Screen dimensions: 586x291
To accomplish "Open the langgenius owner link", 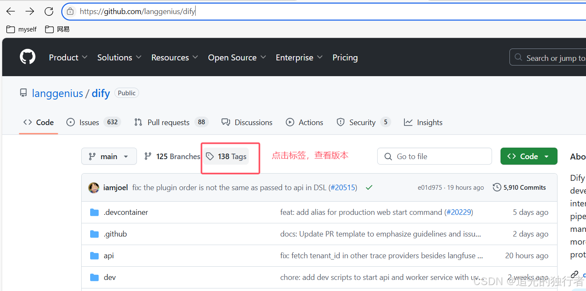I will click(x=57, y=93).
